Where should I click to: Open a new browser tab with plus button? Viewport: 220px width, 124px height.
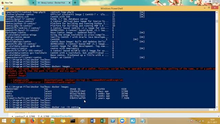tap(75, 3)
